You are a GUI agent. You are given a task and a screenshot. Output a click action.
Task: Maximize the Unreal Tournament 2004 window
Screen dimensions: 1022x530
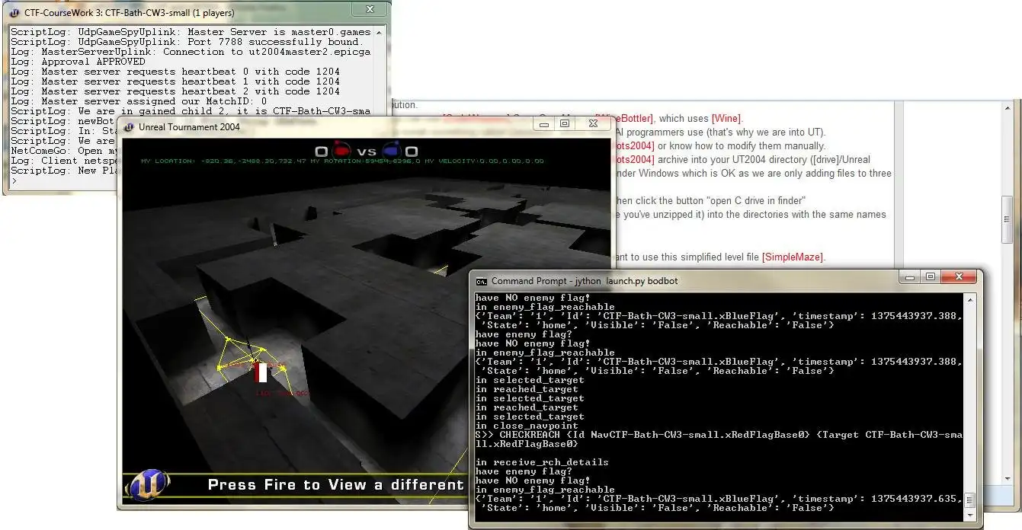(x=564, y=123)
